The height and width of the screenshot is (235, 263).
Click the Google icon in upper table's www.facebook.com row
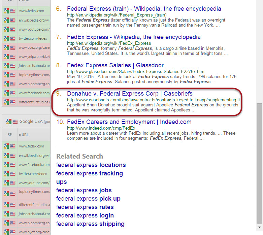click(6, 93)
